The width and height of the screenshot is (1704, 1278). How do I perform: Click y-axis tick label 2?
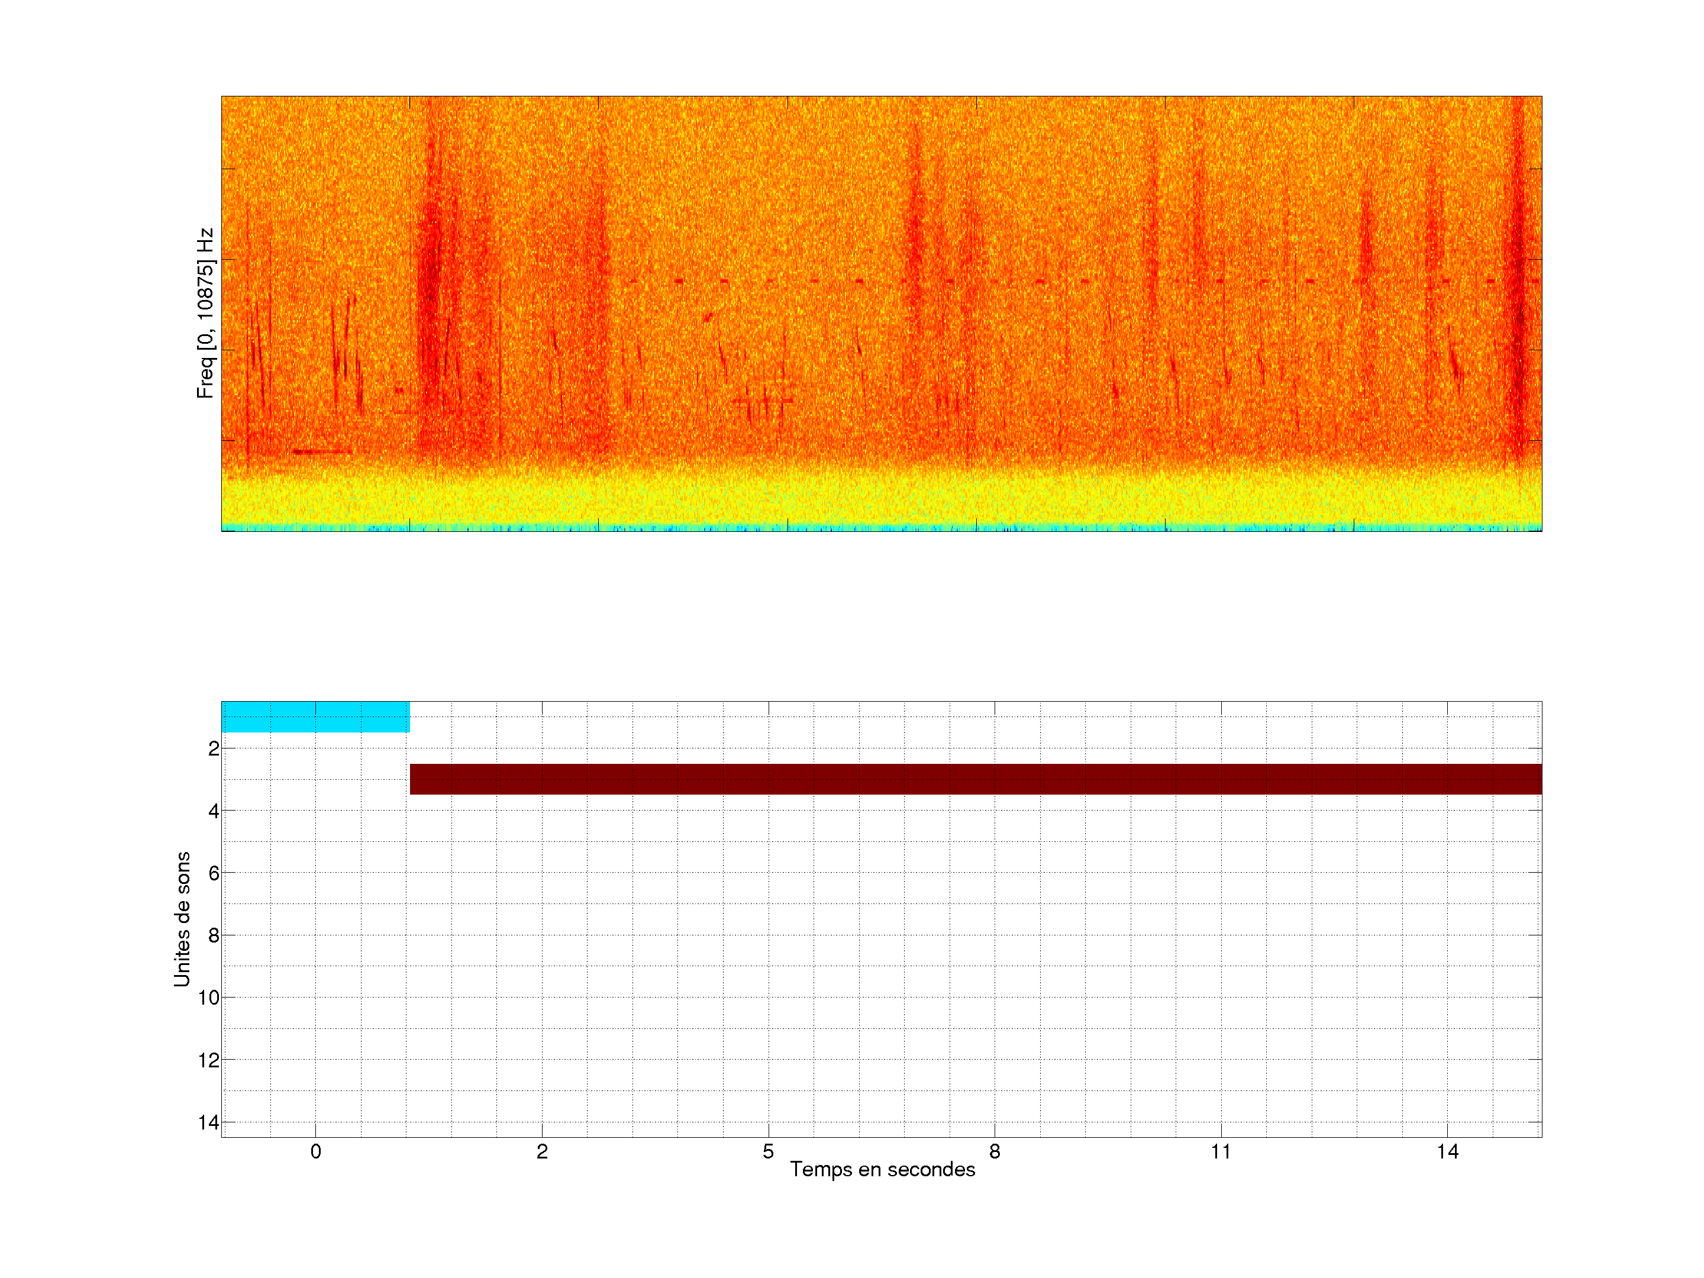pos(214,749)
